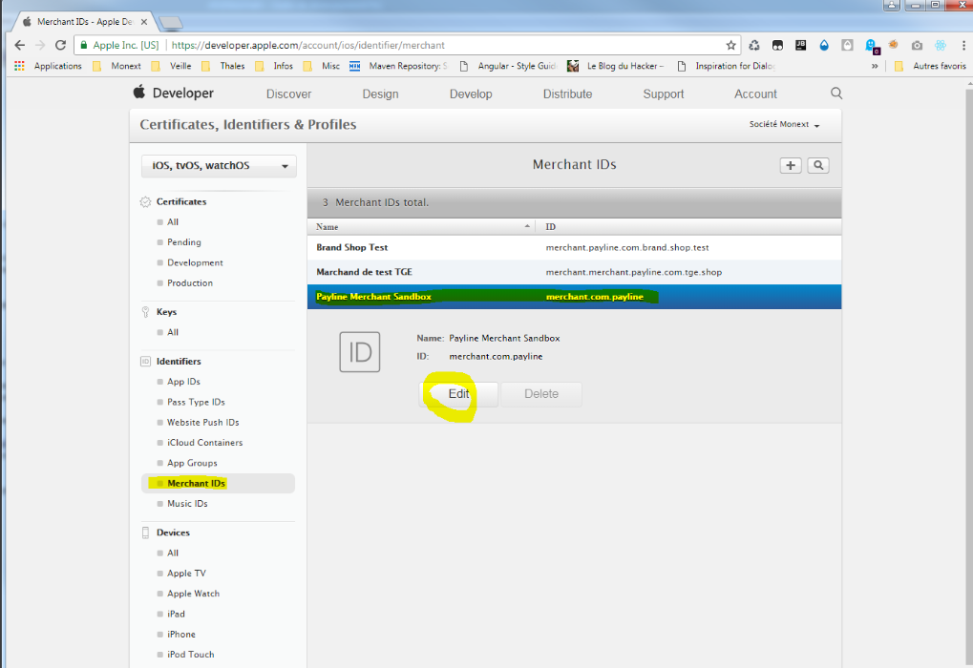973x668 pixels.
Task: Search Merchant IDs with the magnifier button
Action: [x=818, y=166]
